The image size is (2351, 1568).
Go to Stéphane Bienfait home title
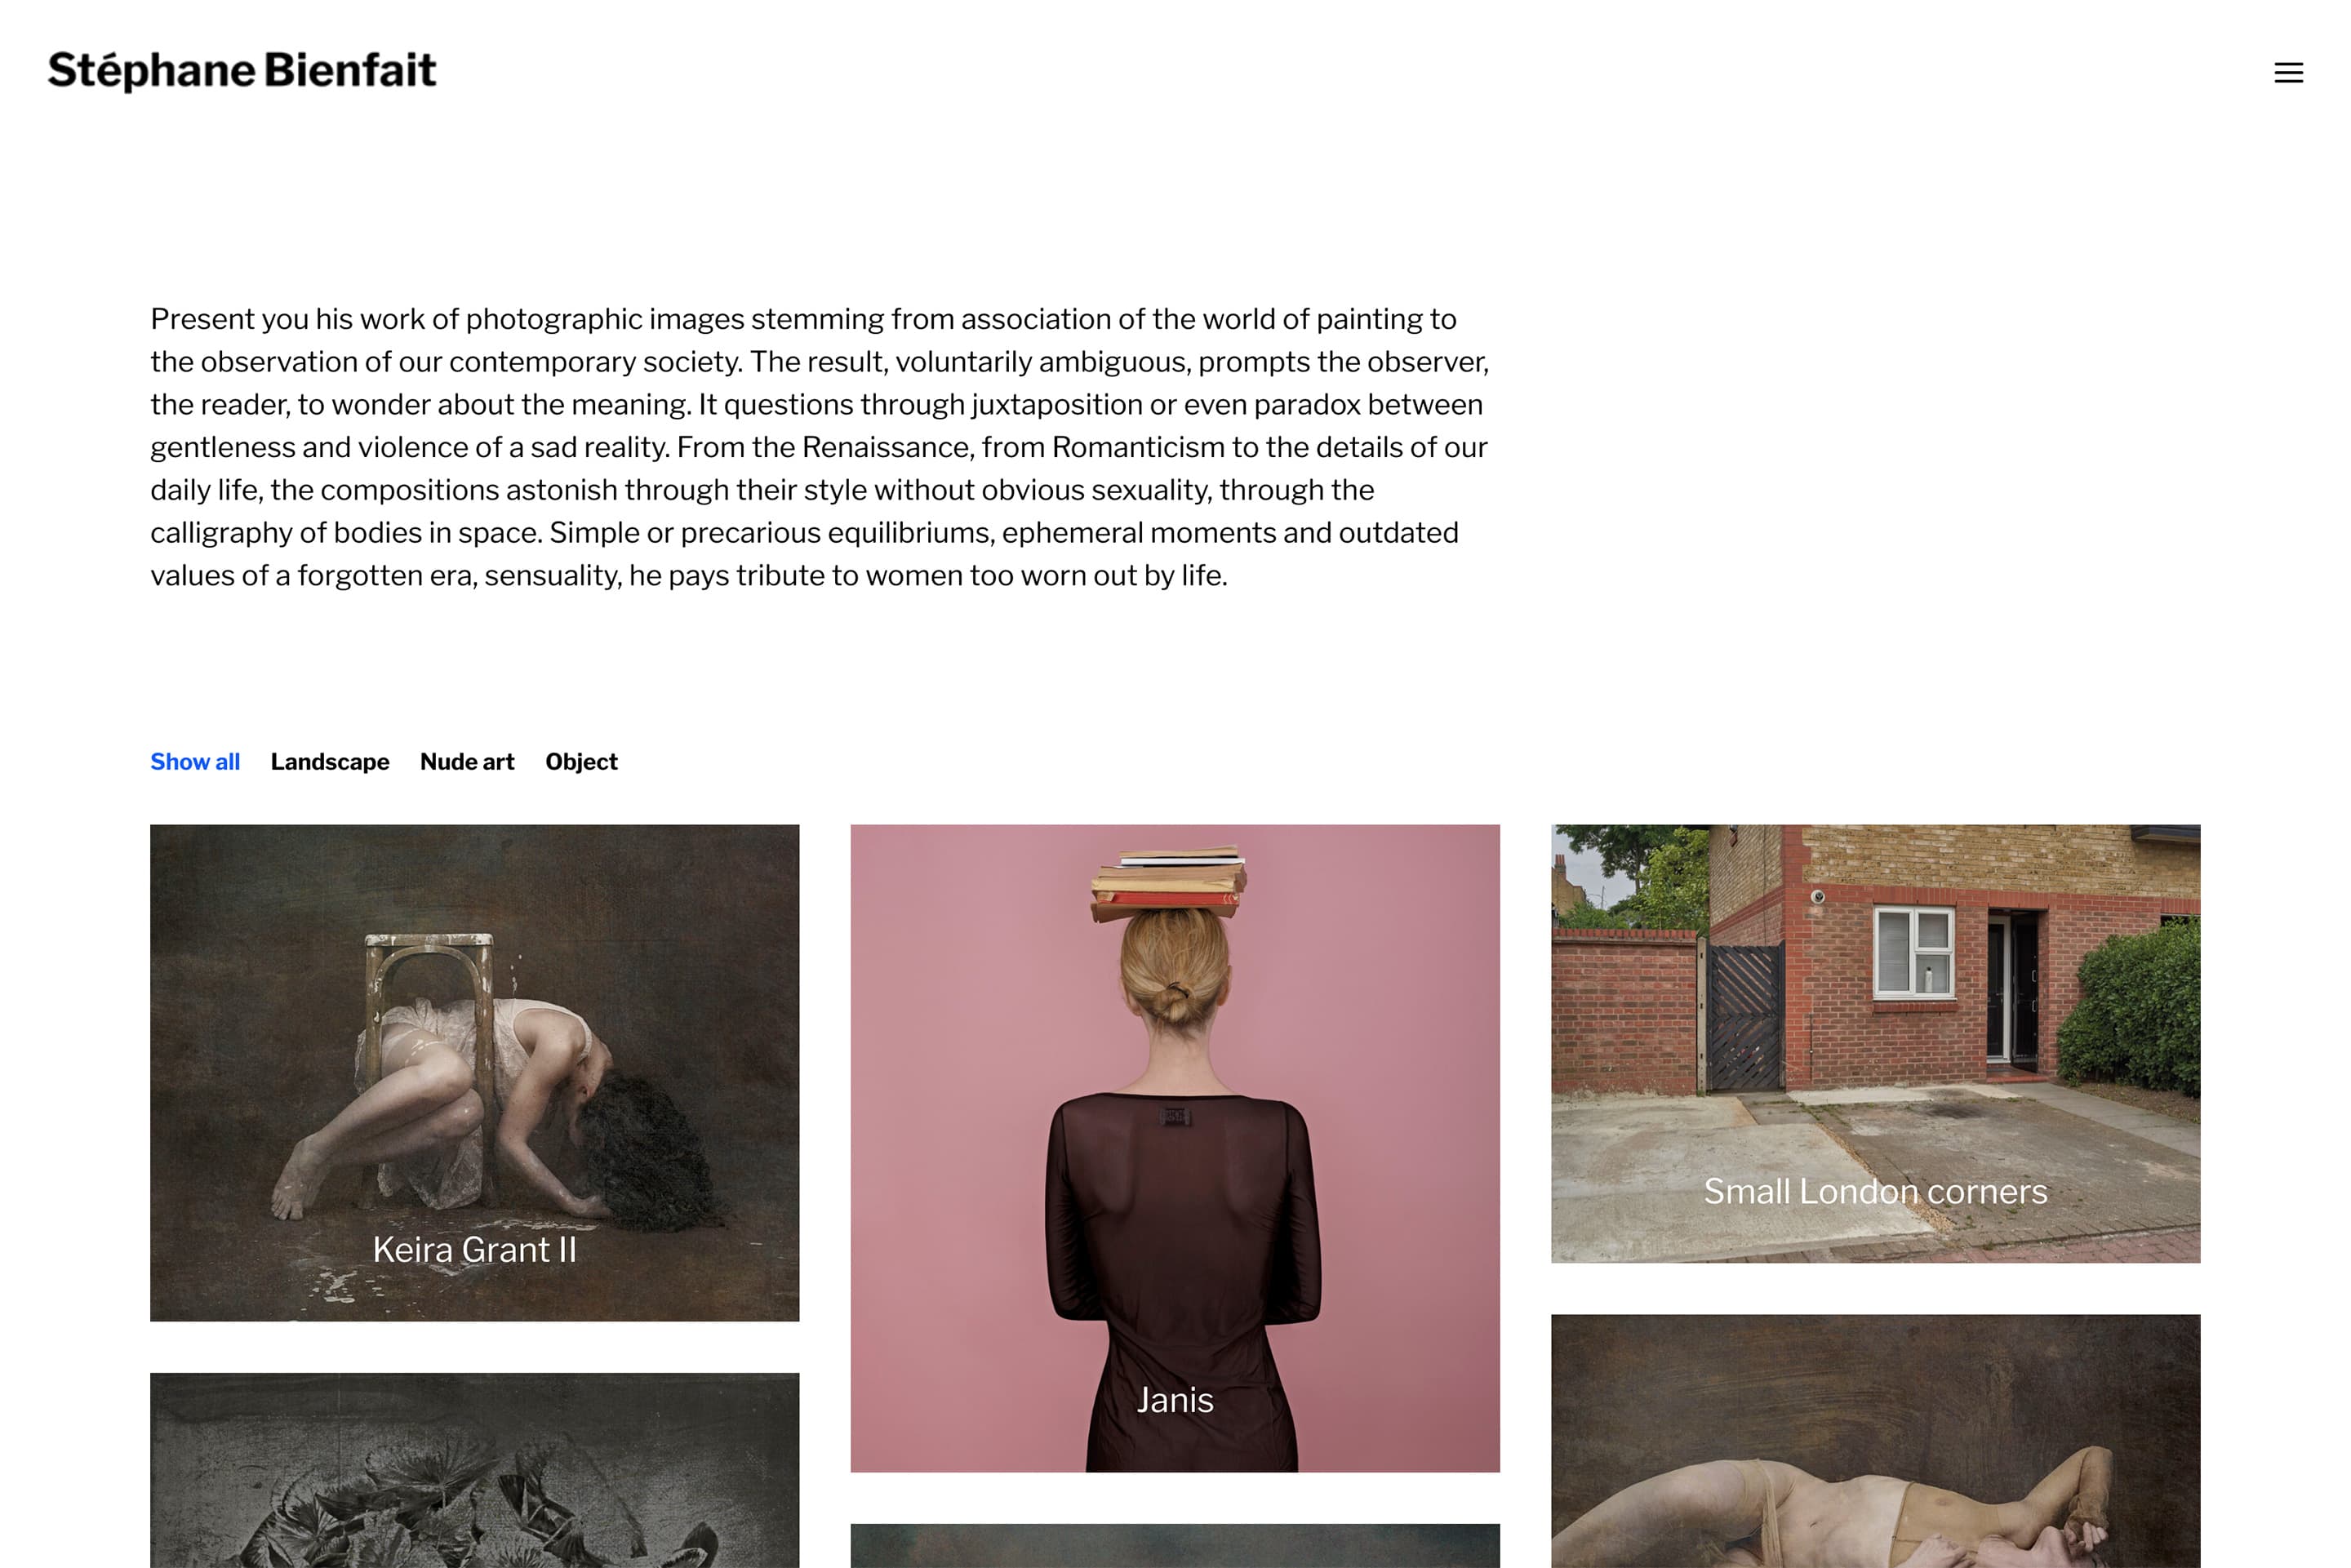click(242, 71)
